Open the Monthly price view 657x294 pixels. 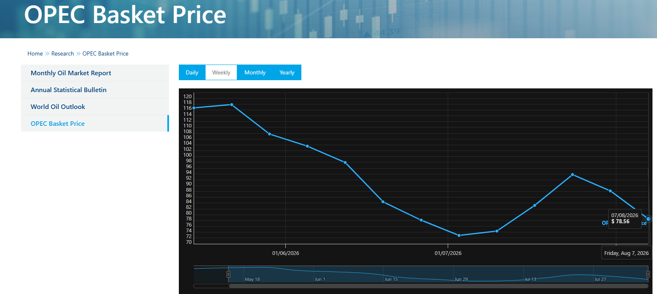[x=255, y=72]
